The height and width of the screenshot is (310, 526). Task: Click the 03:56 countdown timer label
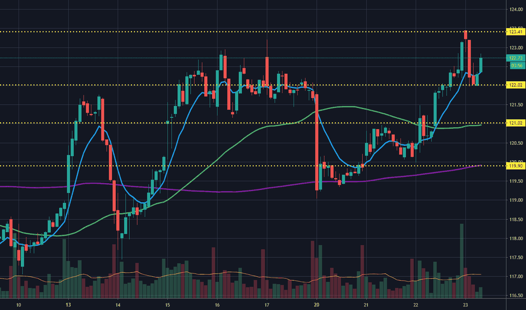(x=516, y=66)
